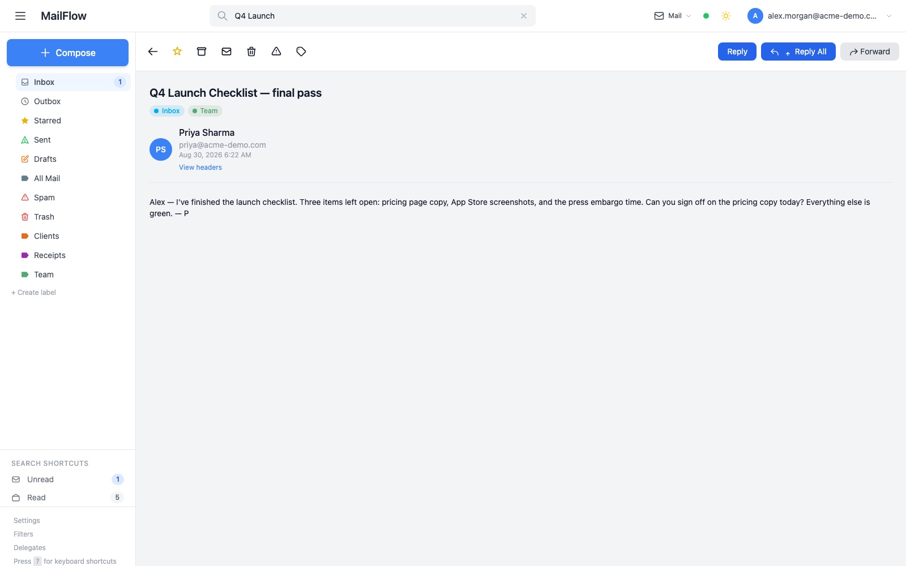This screenshot has width=906, height=566.
Task: Go back using the arrow icon
Action: [x=153, y=52]
